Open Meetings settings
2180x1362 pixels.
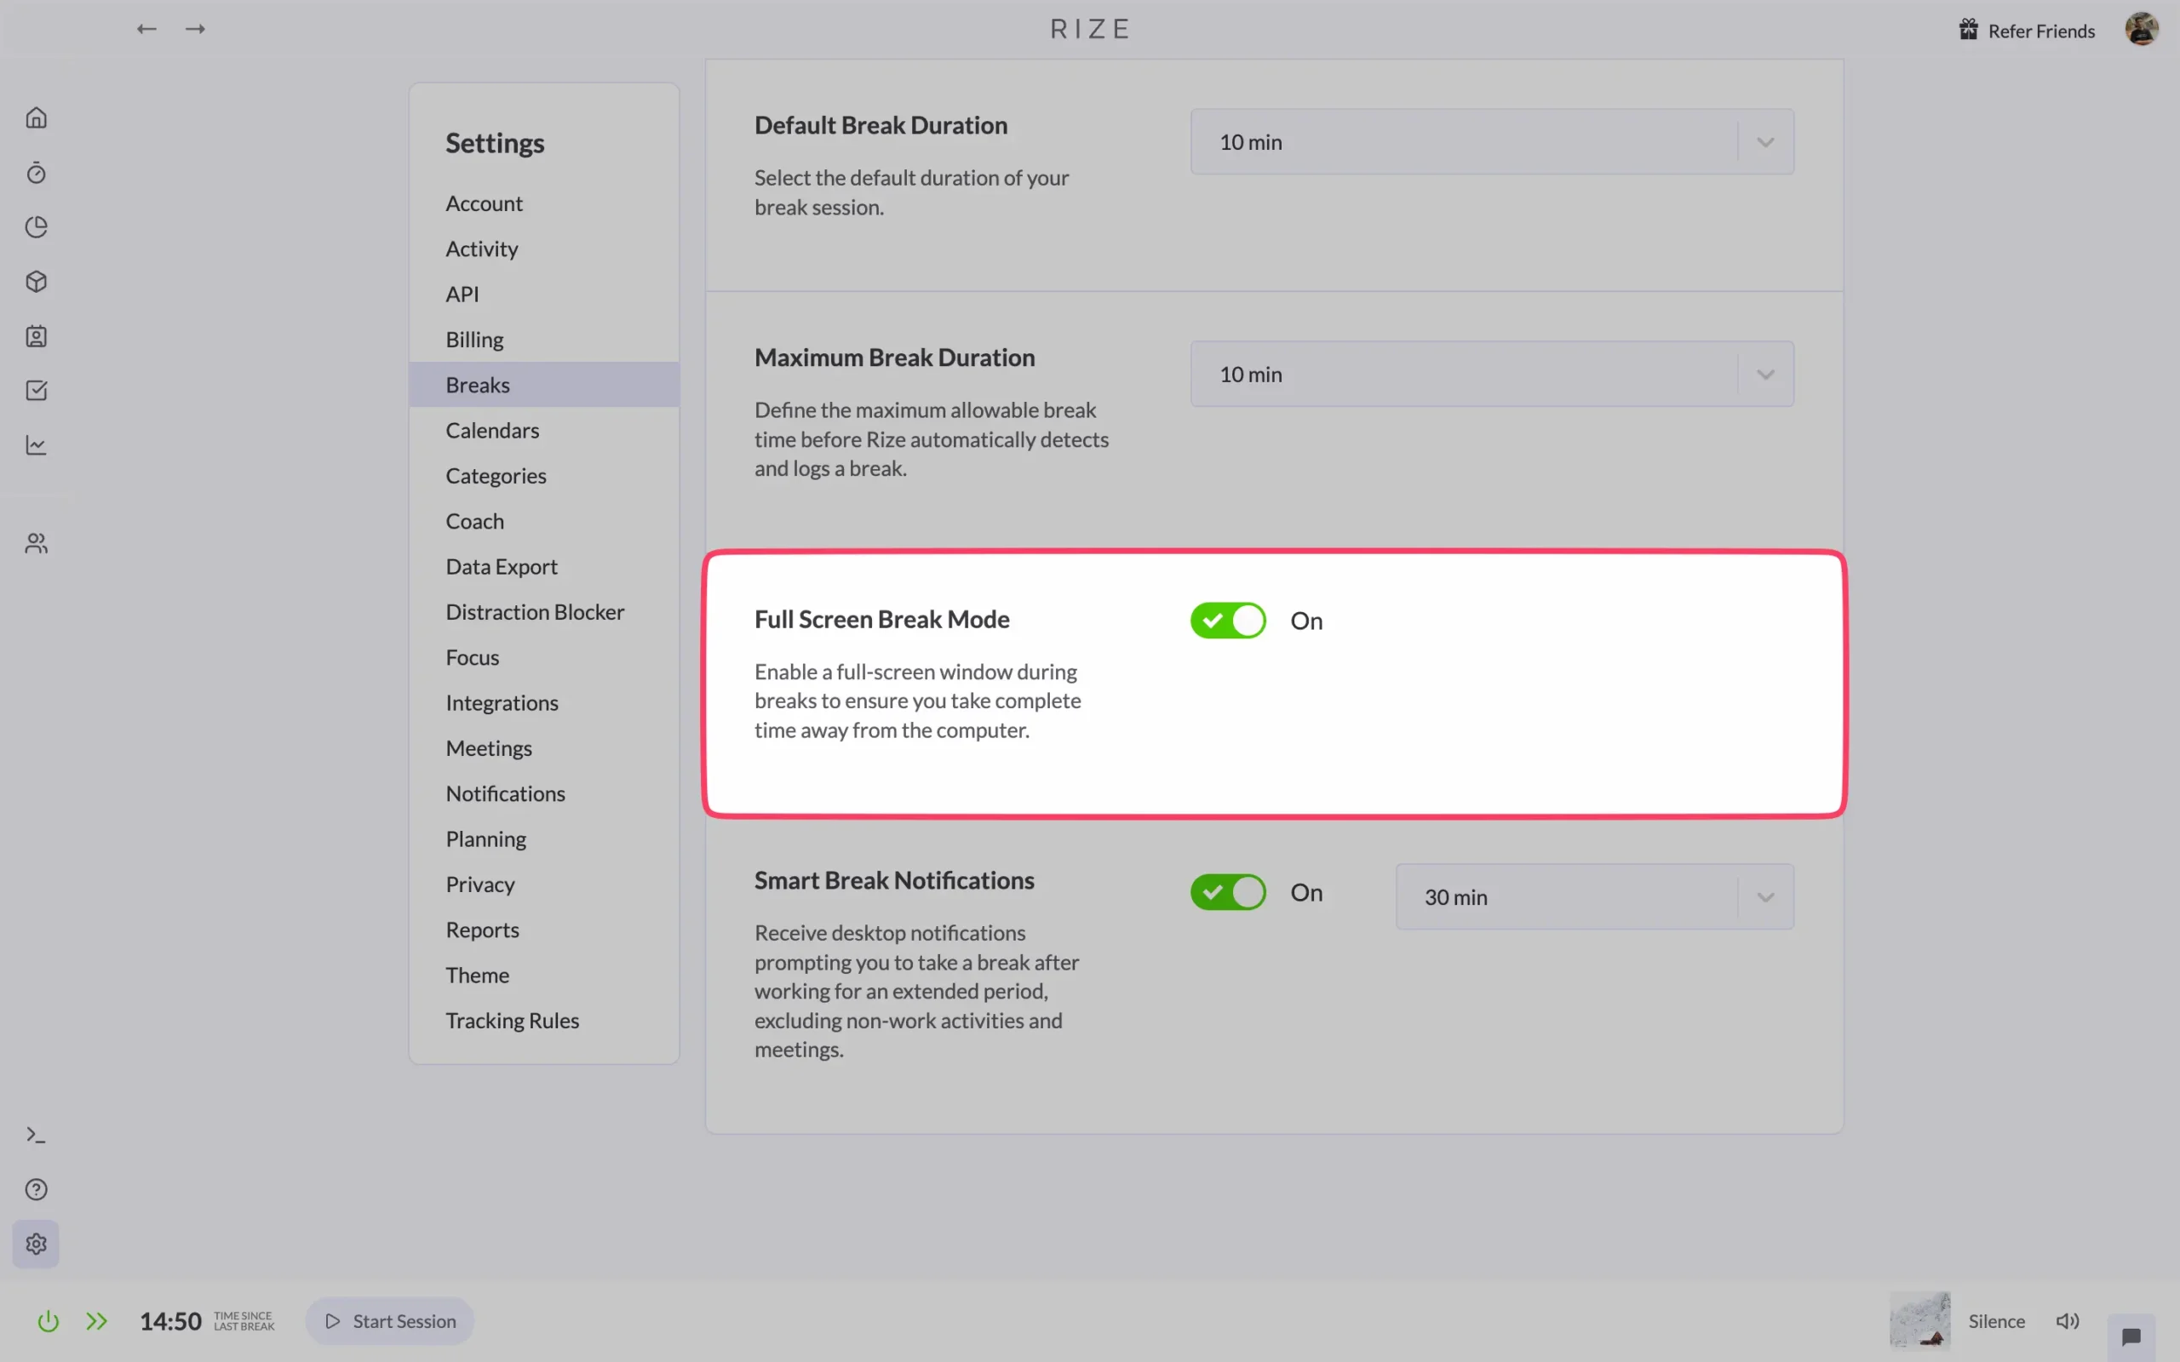pos(544,747)
